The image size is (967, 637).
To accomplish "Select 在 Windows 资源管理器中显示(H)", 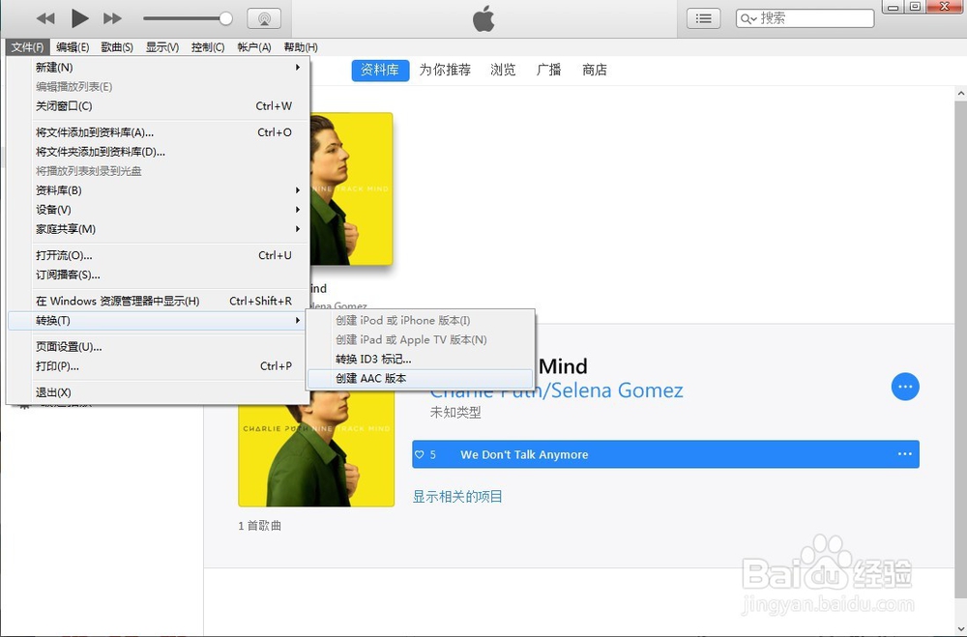I will pyautogui.click(x=158, y=301).
